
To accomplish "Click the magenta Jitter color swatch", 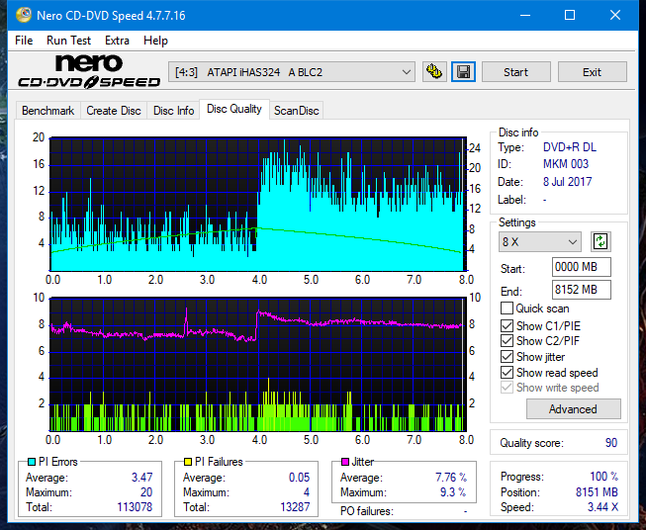I will tap(345, 462).
